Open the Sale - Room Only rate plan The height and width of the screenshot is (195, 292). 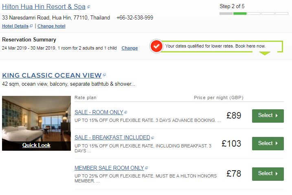(x=99, y=113)
